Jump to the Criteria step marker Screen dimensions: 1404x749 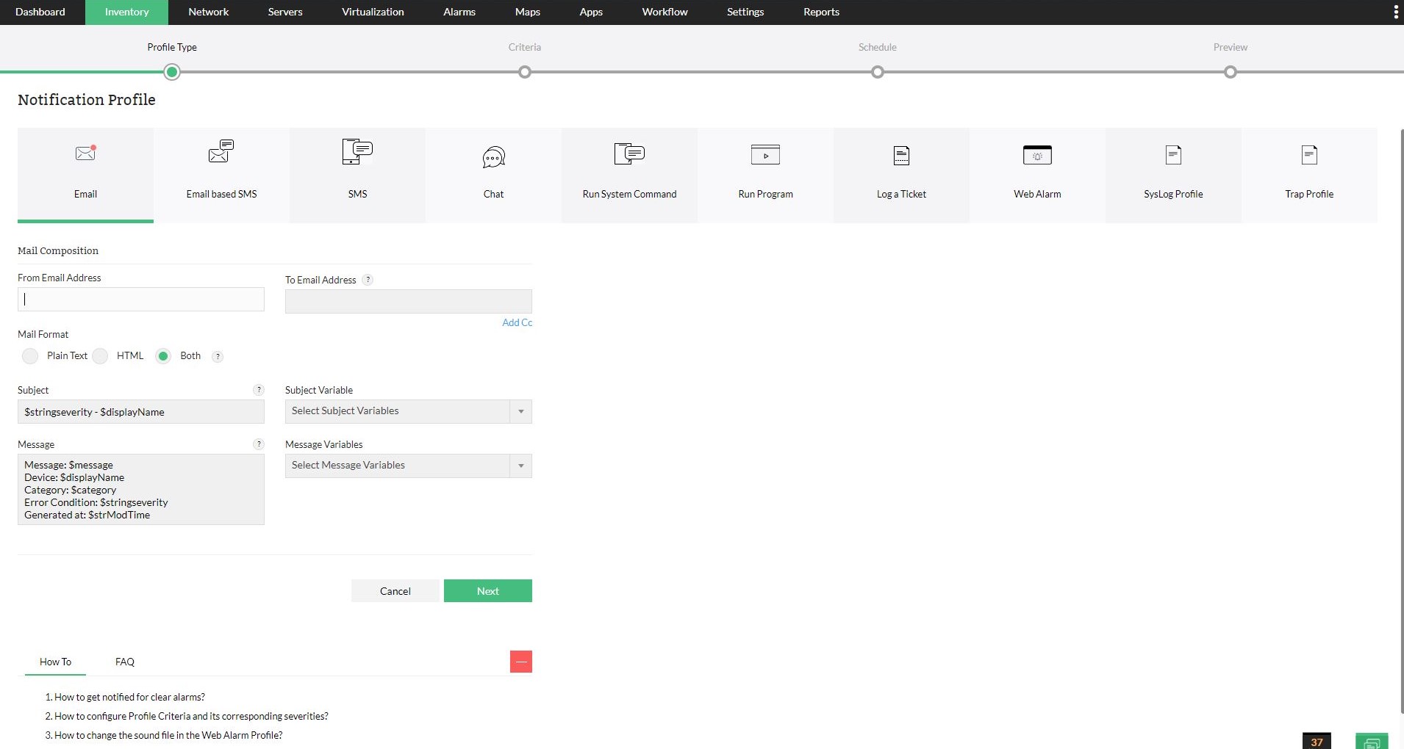[x=525, y=72]
